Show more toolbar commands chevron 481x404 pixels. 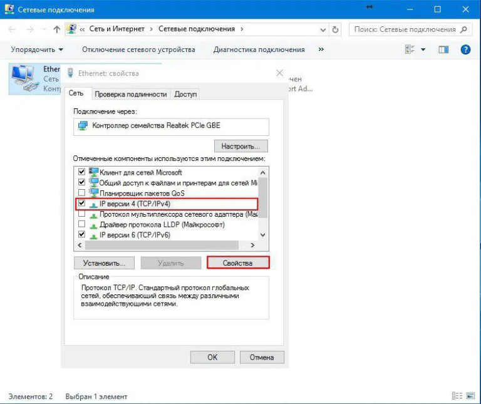coord(321,49)
